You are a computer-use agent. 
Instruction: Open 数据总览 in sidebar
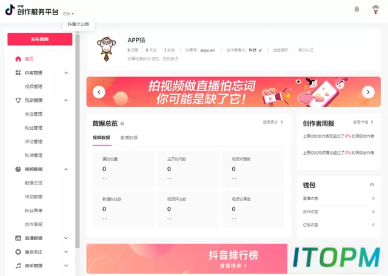pyautogui.click(x=34, y=183)
